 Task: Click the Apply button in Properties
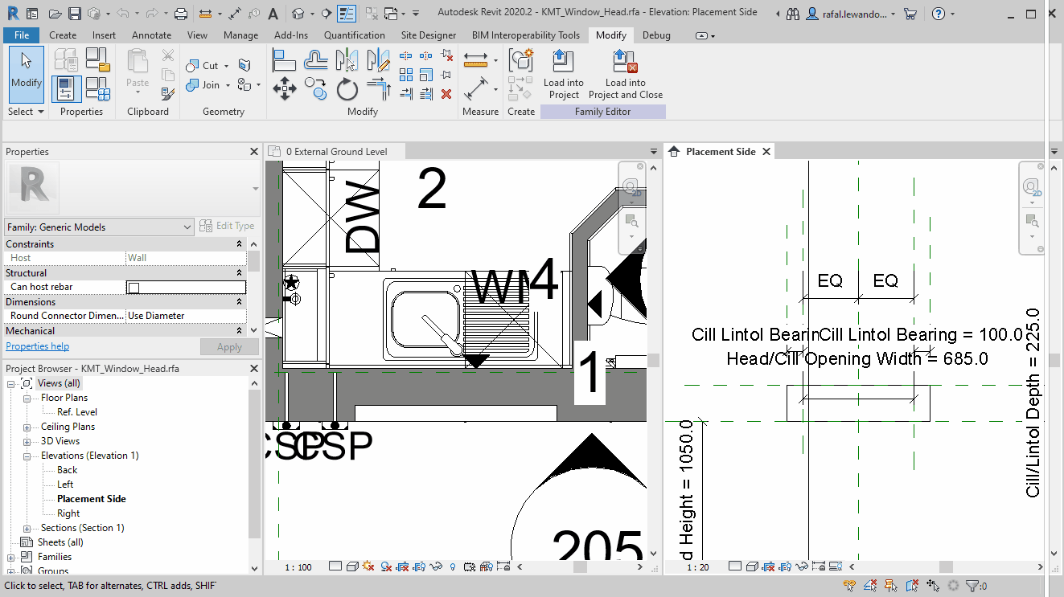coord(229,346)
